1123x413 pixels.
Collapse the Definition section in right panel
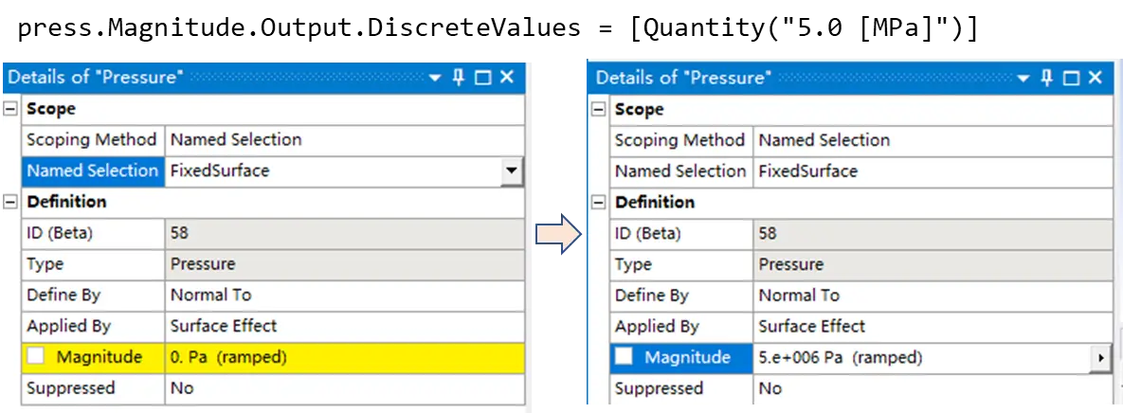(599, 203)
